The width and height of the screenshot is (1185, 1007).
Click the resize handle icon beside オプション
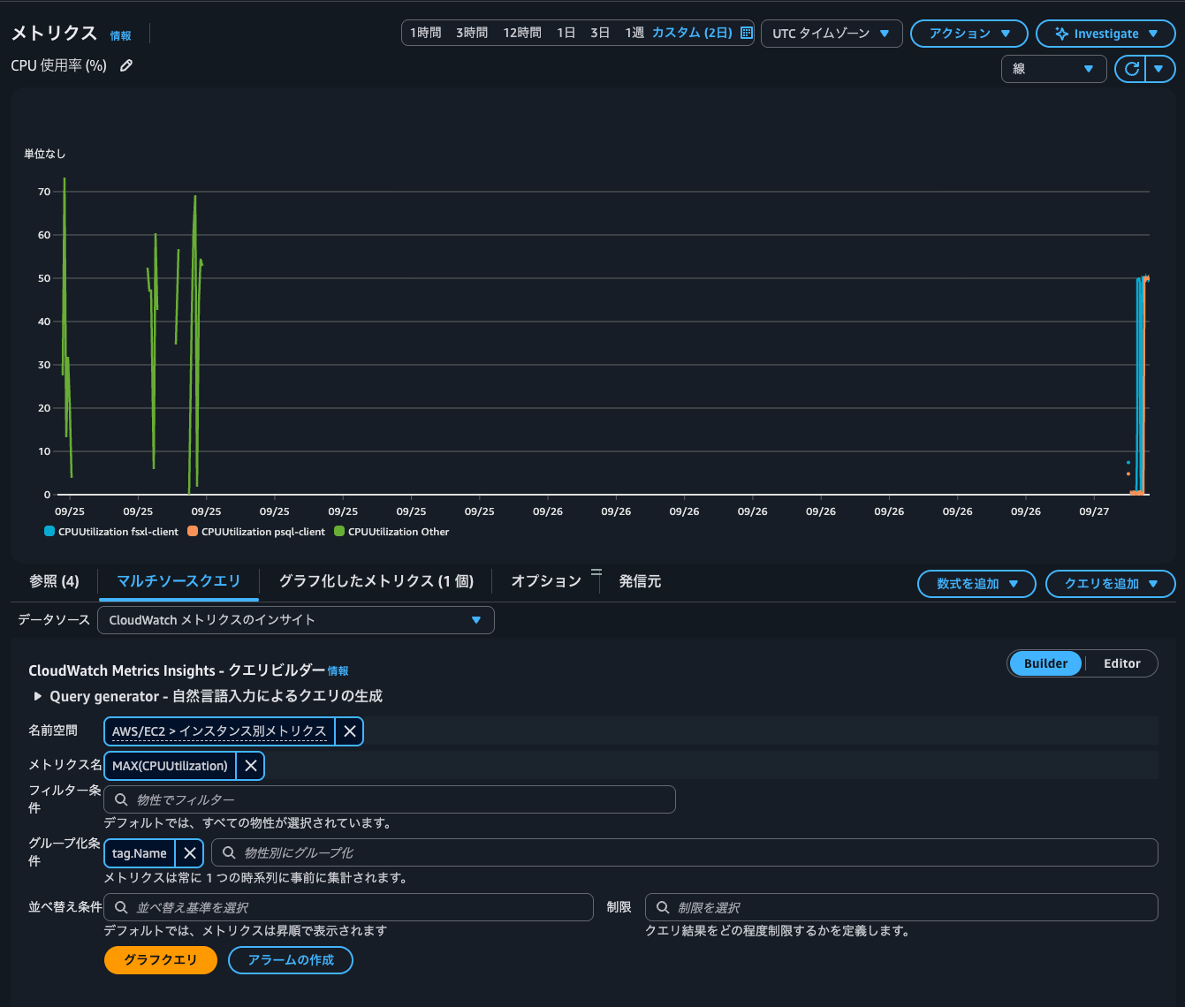[596, 572]
